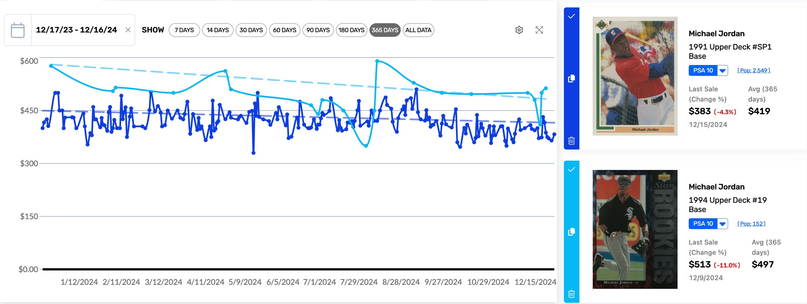807x304 pixels.
Task: Delete the 1991 Upper Deck #SP1 card
Action: (x=571, y=141)
